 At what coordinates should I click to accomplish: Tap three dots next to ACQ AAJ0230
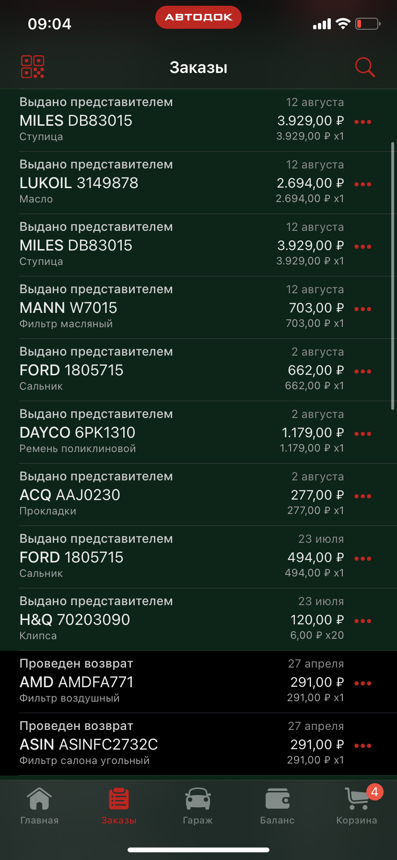(362, 496)
